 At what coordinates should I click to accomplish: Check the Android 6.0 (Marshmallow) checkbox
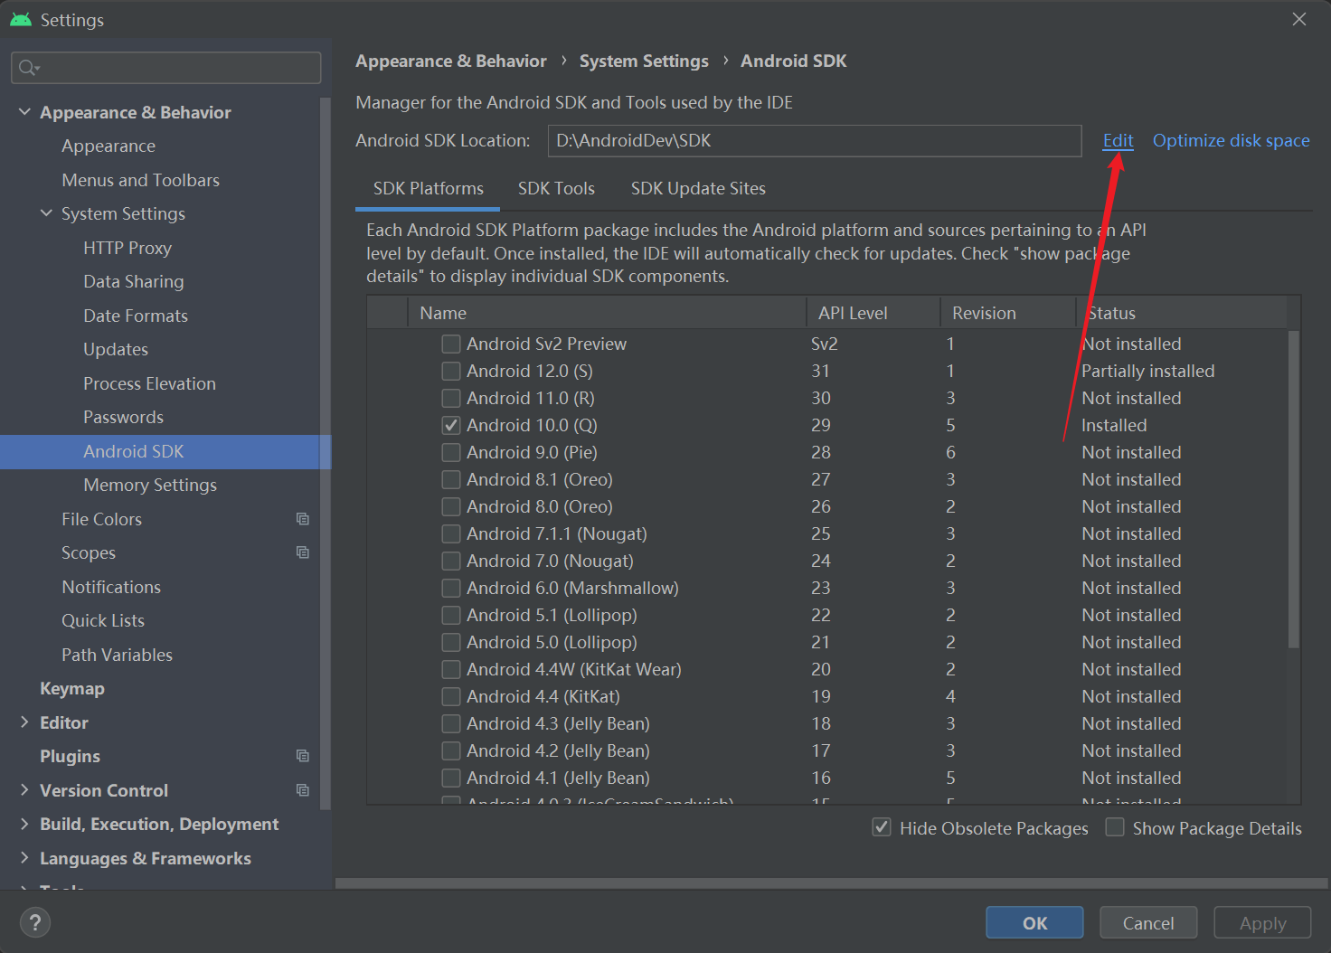pyautogui.click(x=451, y=588)
